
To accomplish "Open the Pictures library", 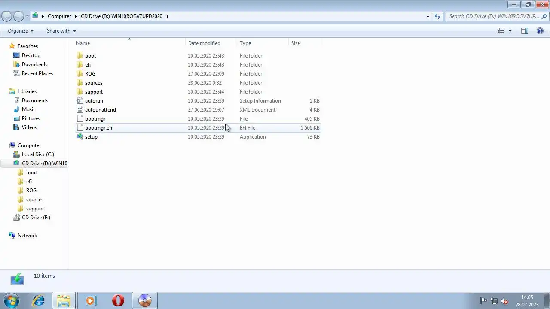I will [x=31, y=118].
